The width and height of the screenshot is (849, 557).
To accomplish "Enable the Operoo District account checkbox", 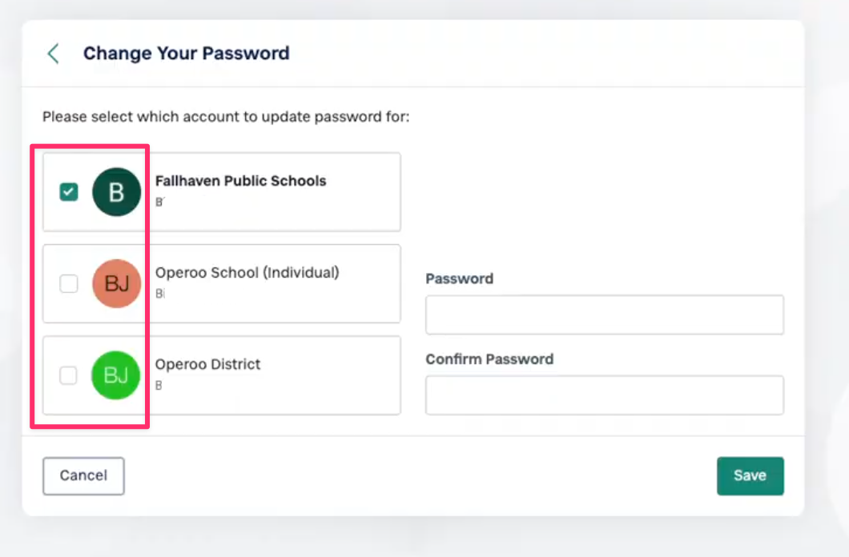I will coord(69,375).
